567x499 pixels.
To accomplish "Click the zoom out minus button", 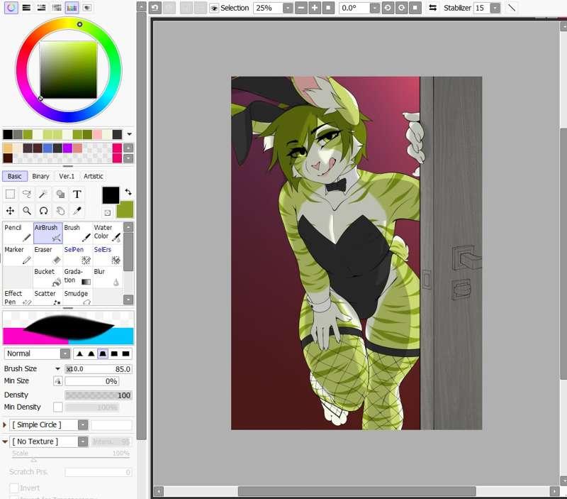I will click(301, 8).
